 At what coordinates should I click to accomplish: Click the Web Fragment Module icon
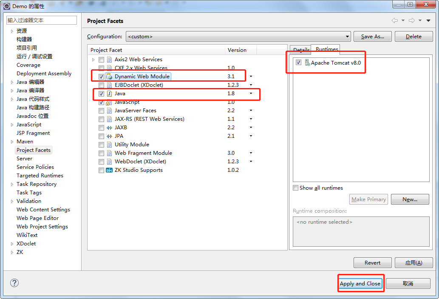[110, 153]
